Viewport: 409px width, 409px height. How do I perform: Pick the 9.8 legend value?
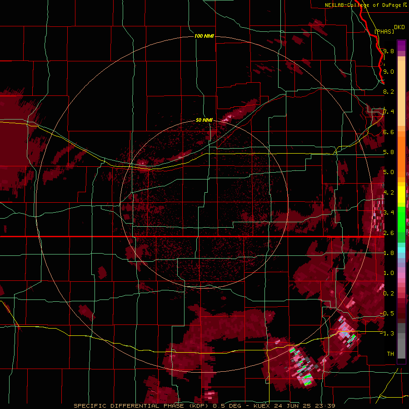[x=389, y=51]
